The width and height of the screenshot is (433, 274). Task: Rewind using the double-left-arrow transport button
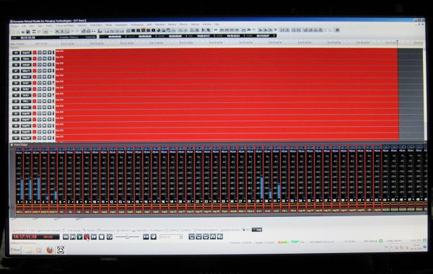[x=66, y=237]
